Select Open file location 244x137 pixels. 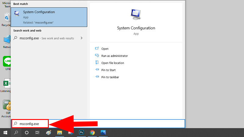click(x=113, y=63)
